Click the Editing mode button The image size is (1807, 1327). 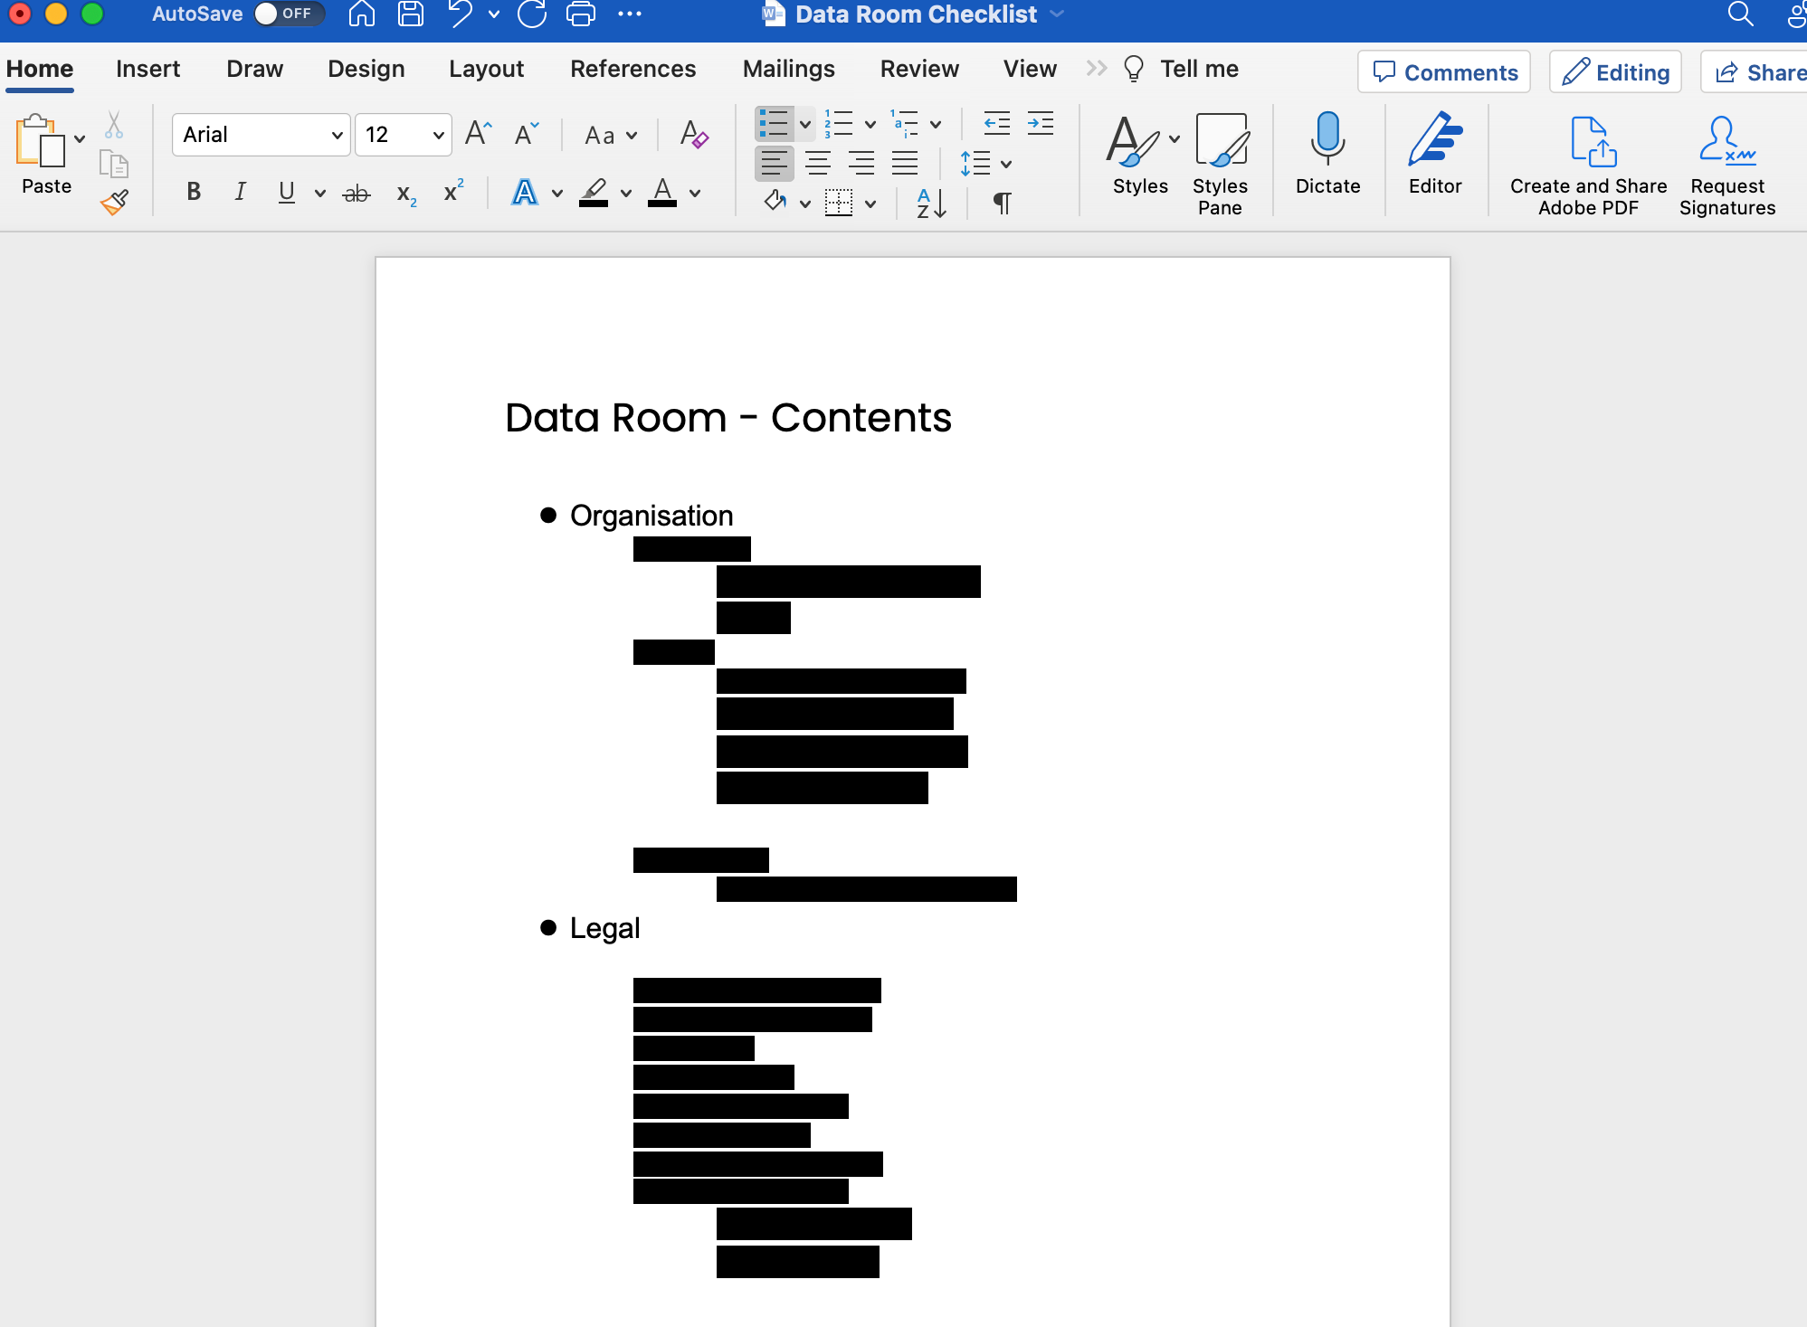pyautogui.click(x=1615, y=71)
